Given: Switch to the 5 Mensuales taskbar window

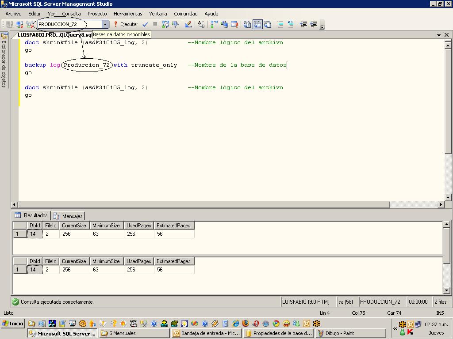Looking at the screenshot, I should [134, 333].
